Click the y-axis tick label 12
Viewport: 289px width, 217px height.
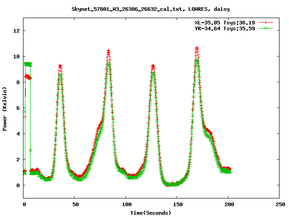coord(16,31)
